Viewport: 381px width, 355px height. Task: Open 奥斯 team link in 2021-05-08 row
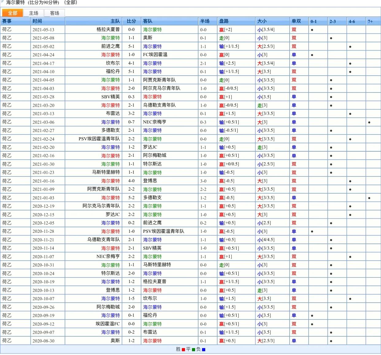point(148,38)
